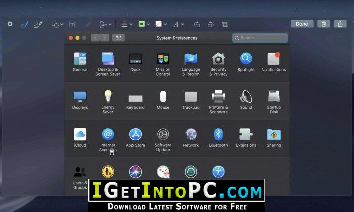This screenshot has width=354, height=212.
Task: Open Bluetooth preferences
Action: coord(218,138)
